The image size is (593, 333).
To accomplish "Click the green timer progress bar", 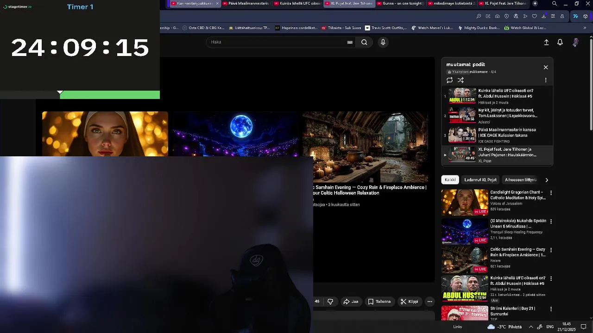I will 110,95.
